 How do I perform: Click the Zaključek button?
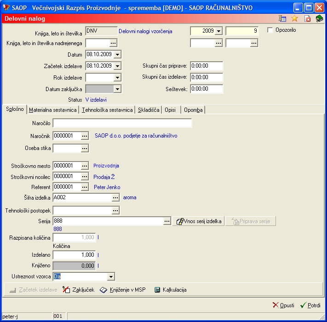(78, 290)
